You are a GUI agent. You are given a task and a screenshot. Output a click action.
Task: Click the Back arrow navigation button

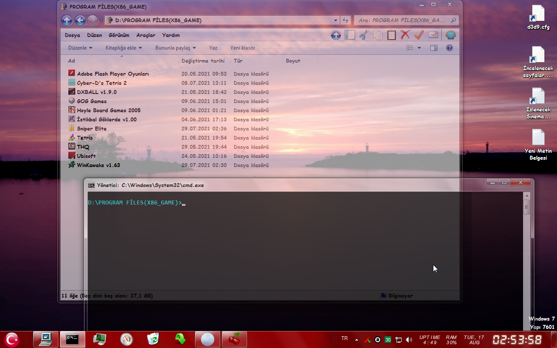click(80, 20)
